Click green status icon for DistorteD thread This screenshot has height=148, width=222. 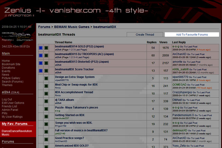click(x=46, y=63)
